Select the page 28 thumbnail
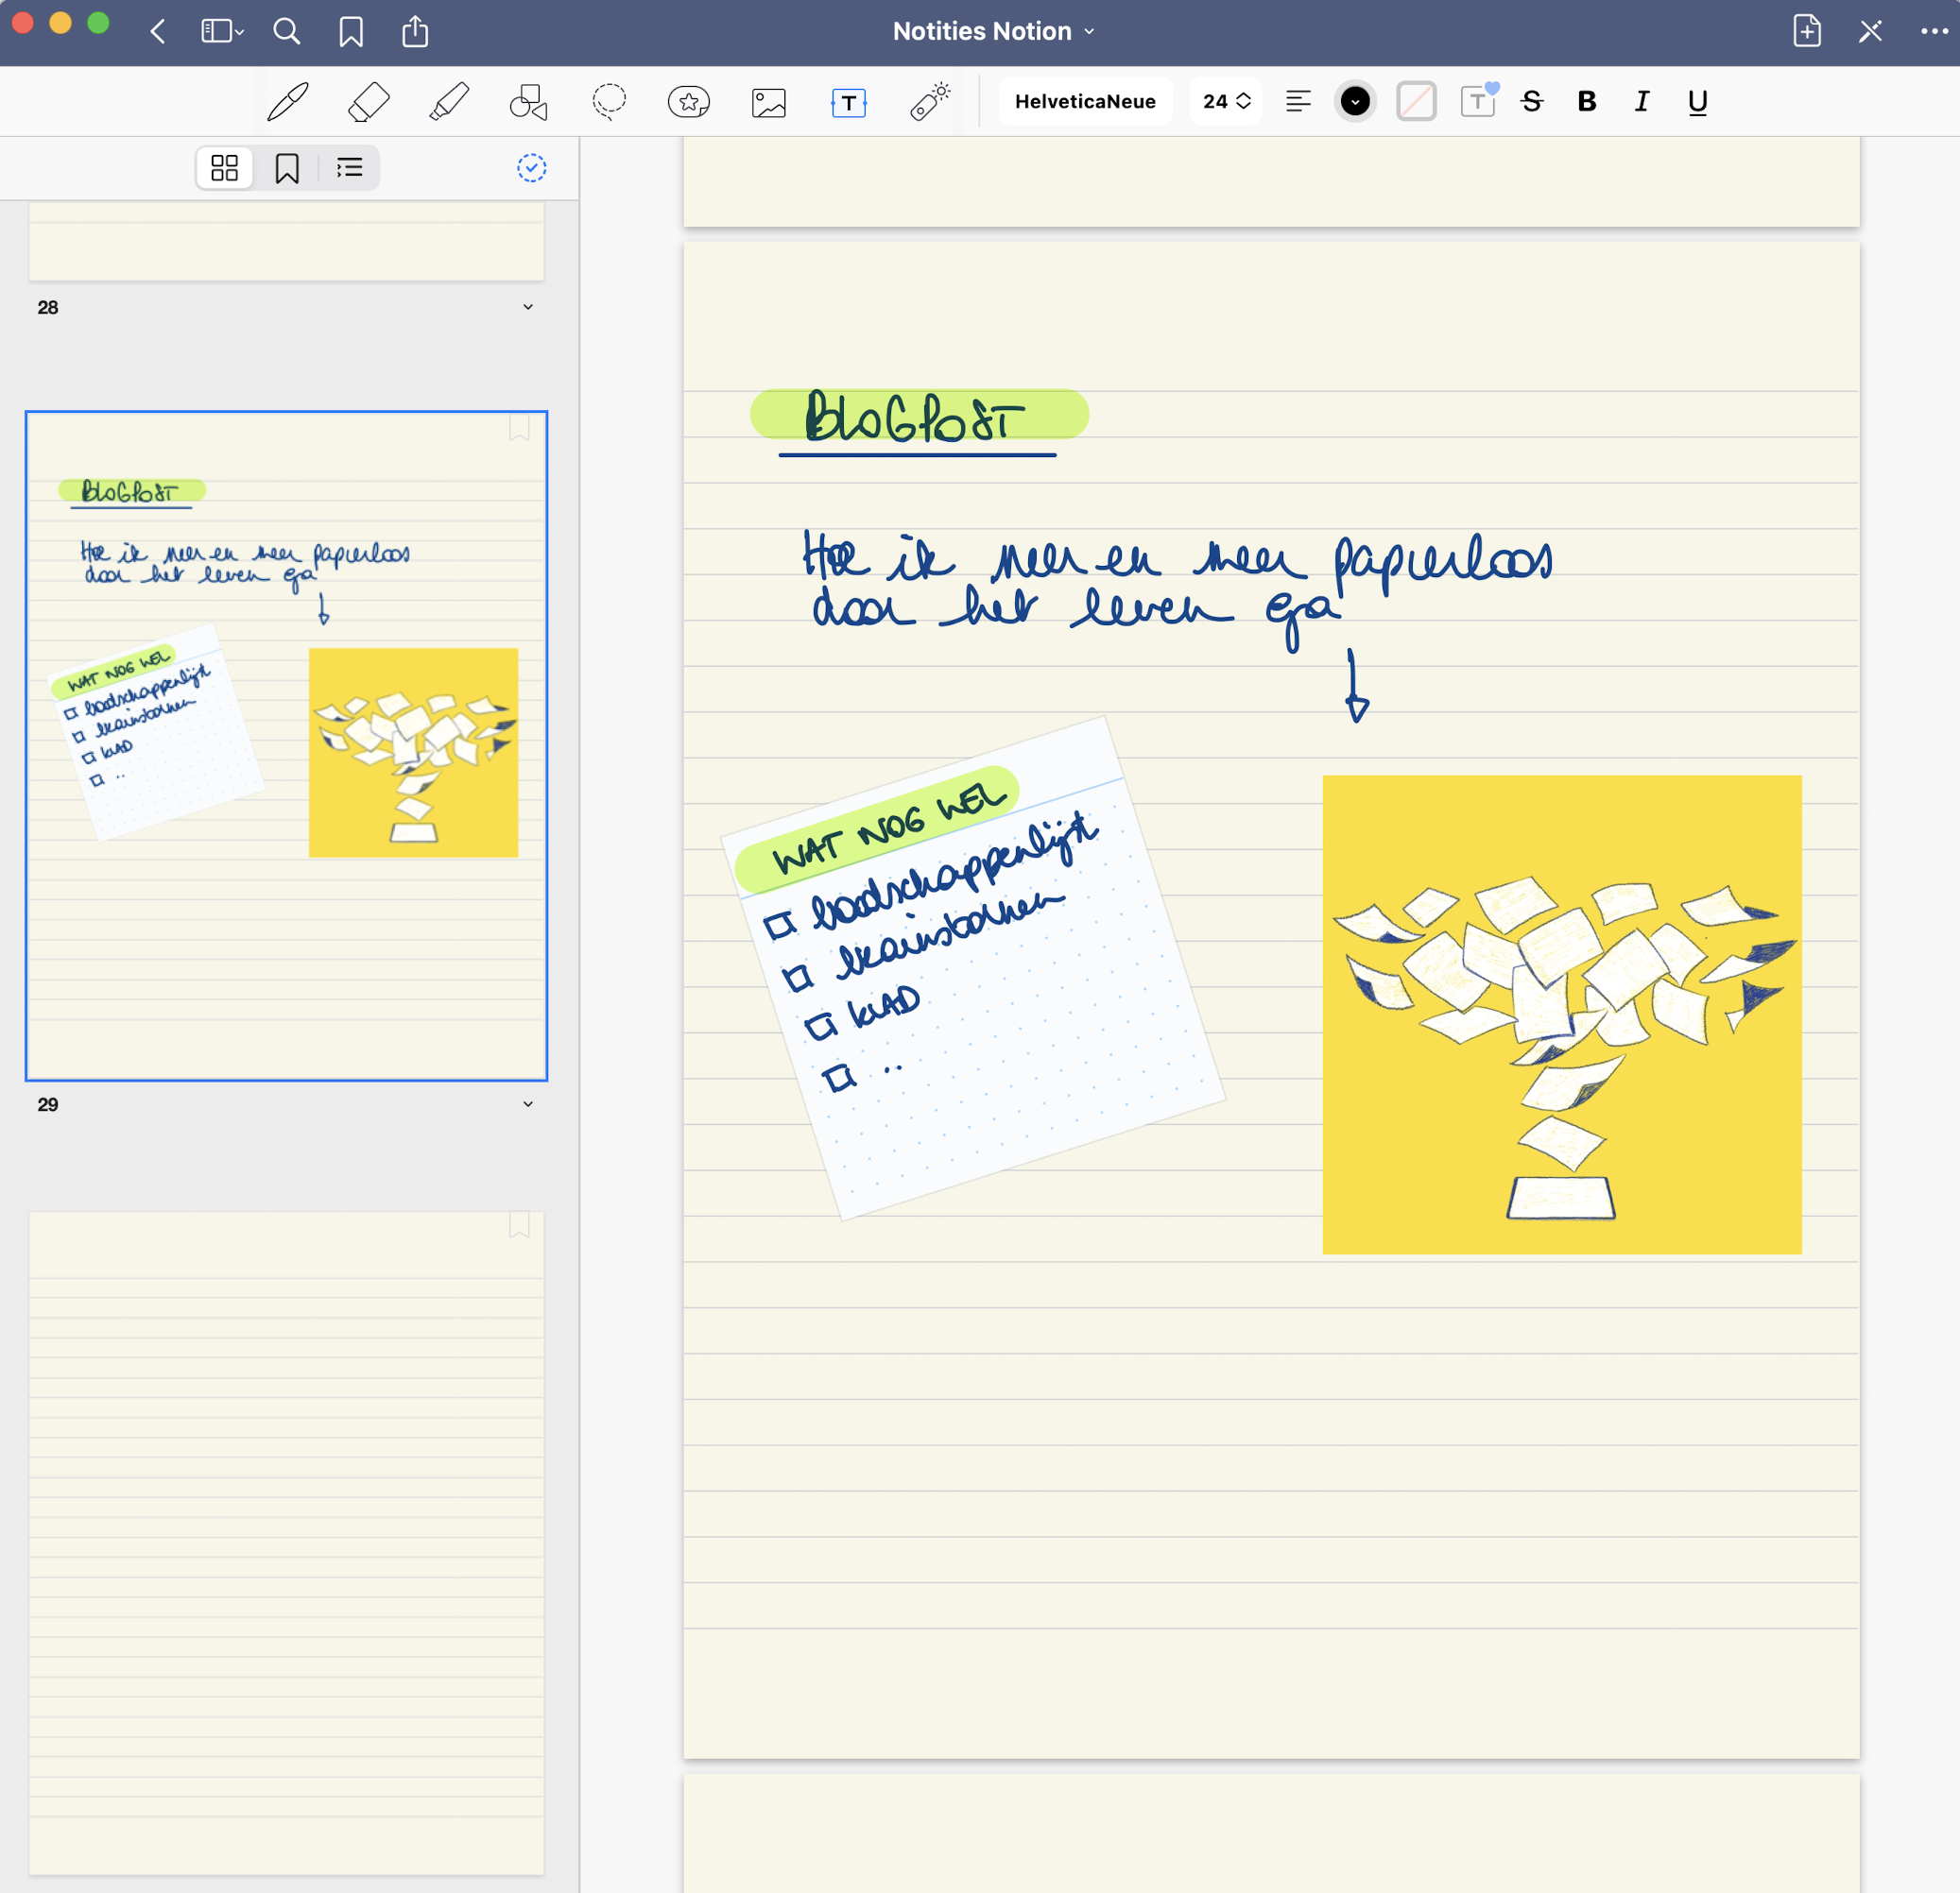This screenshot has height=1893, width=1960. click(286, 245)
